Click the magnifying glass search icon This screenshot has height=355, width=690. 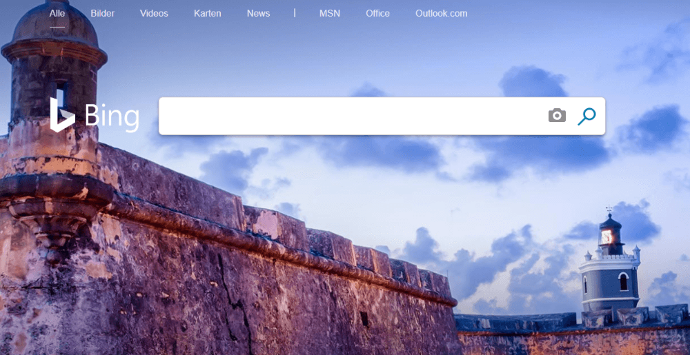[586, 116]
